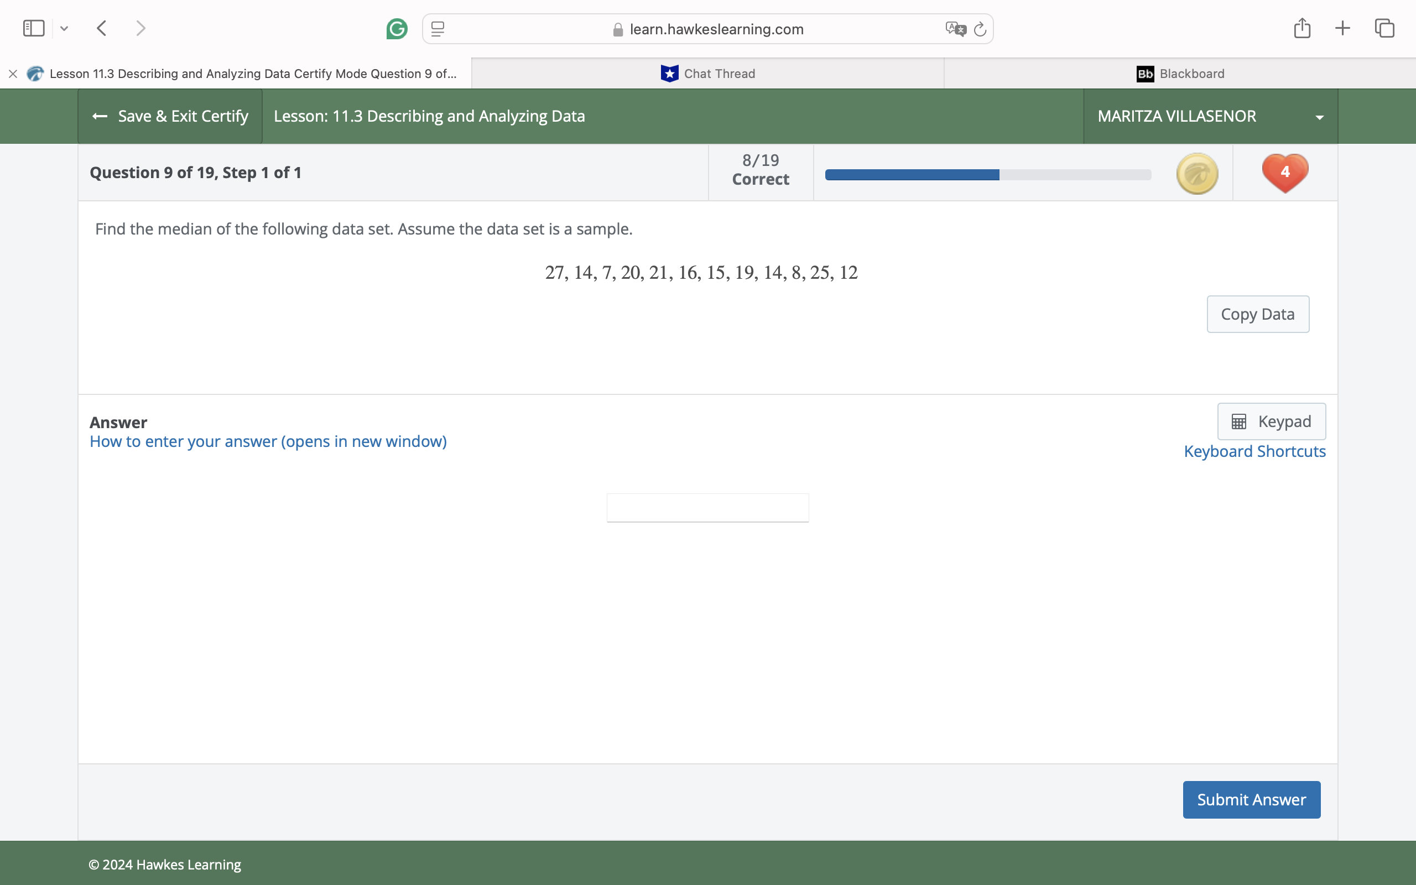1416x885 pixels.
Task: Open the Keypad for answer entry
Action: [x=1271, y=421]
